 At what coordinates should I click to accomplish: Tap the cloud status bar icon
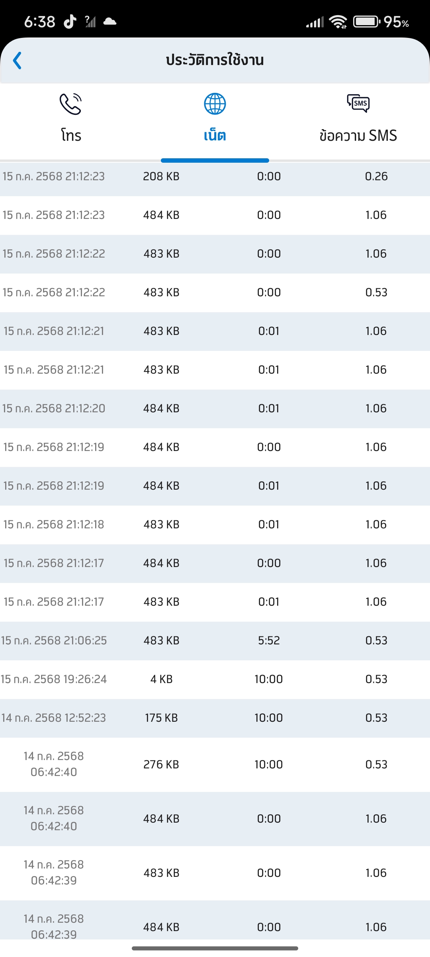tap(109, 22)
